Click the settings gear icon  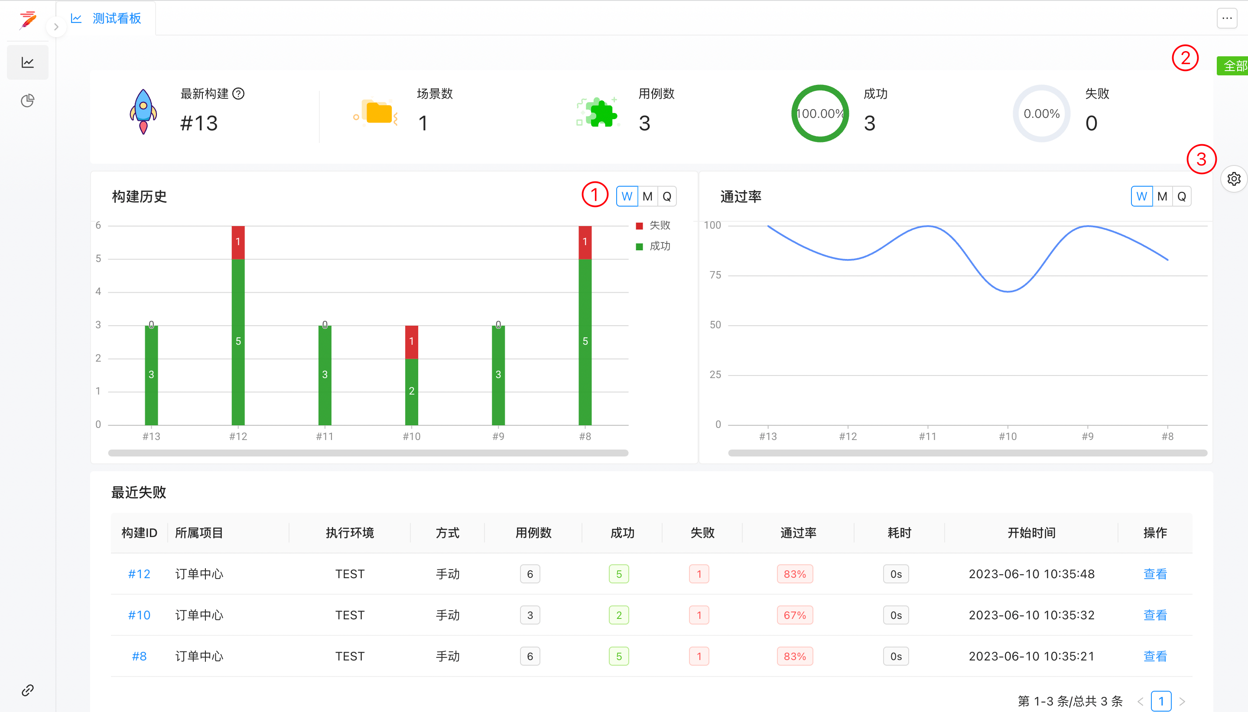(1233, 179)
